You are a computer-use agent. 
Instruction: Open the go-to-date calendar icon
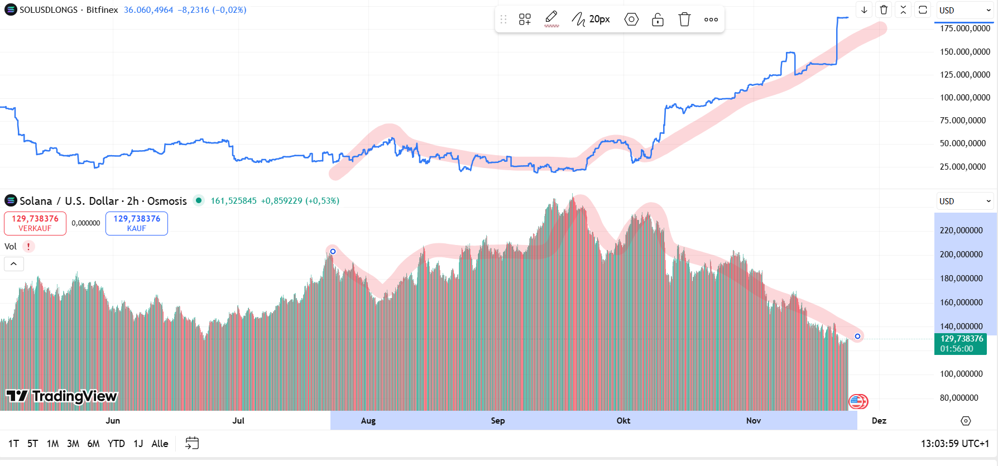click(x=191, y=444)
